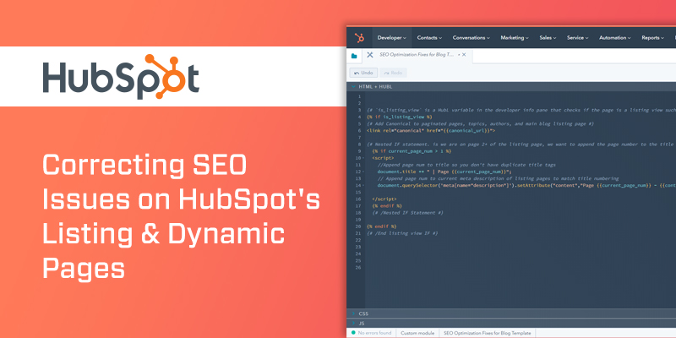Click the 'if current_page_num > 1' line
This screenshot has width=676, height=338.
tap(412, 151)
